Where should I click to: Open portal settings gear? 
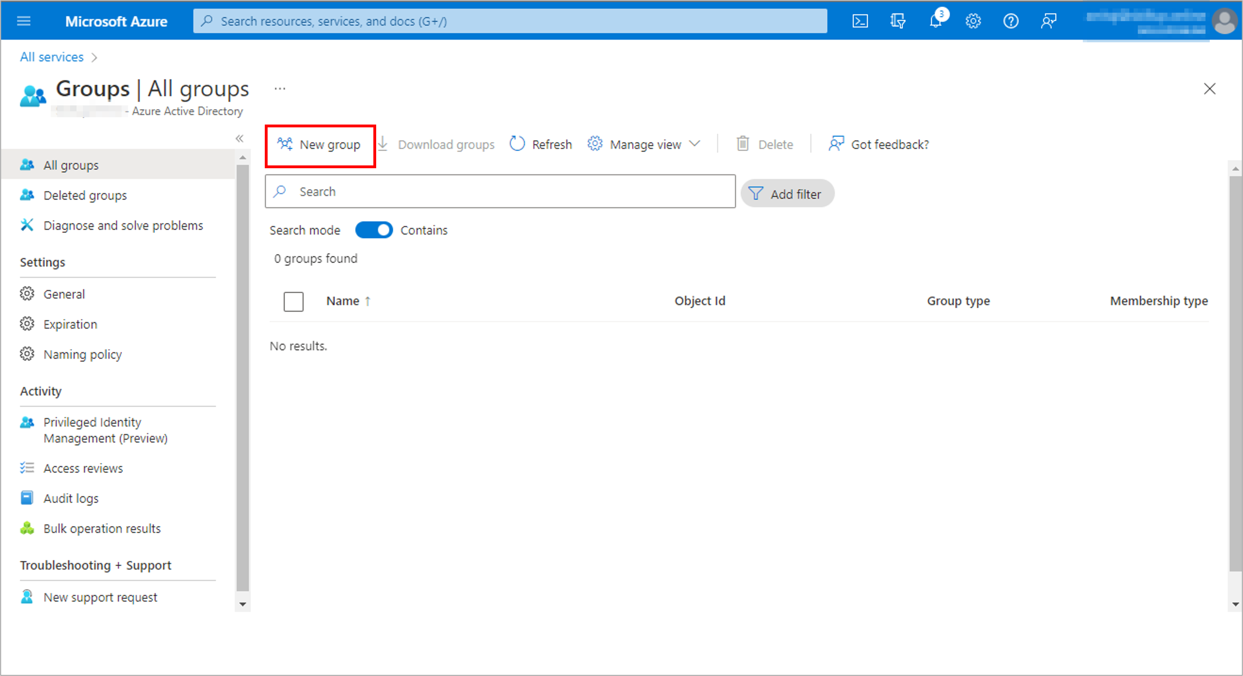[x=973, y=21]
